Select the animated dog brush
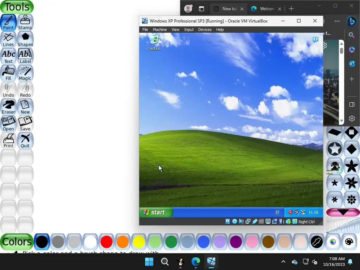 (x=335, y=166)
